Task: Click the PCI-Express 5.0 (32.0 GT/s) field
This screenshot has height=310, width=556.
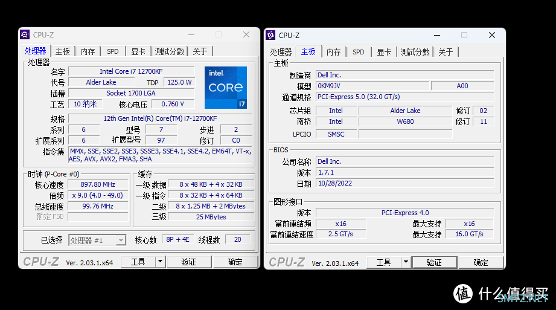Action: coord(405,97)
